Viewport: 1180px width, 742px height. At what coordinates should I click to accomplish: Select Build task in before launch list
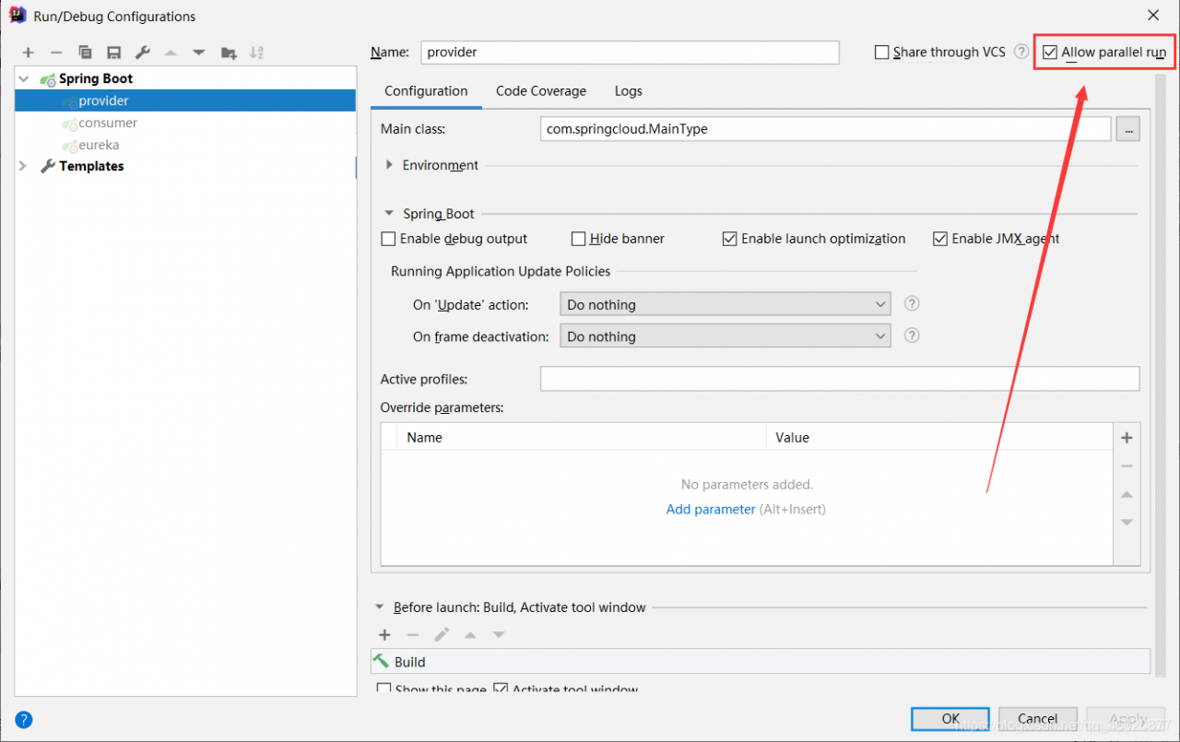(x=761, y=662)
